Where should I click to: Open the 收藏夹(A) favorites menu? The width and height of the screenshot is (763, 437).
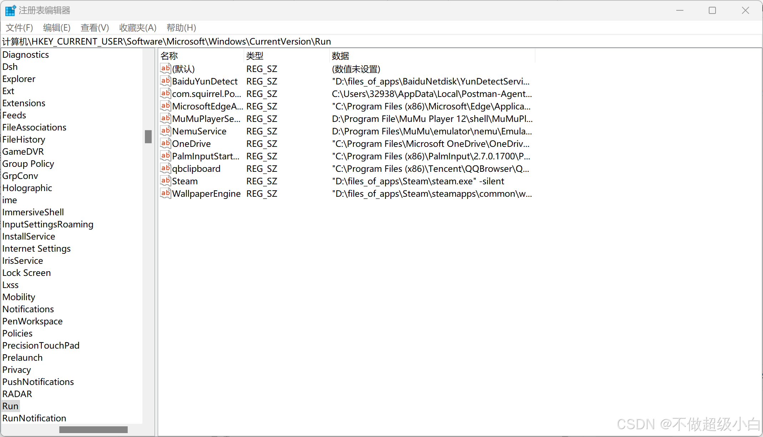(138, 27)
